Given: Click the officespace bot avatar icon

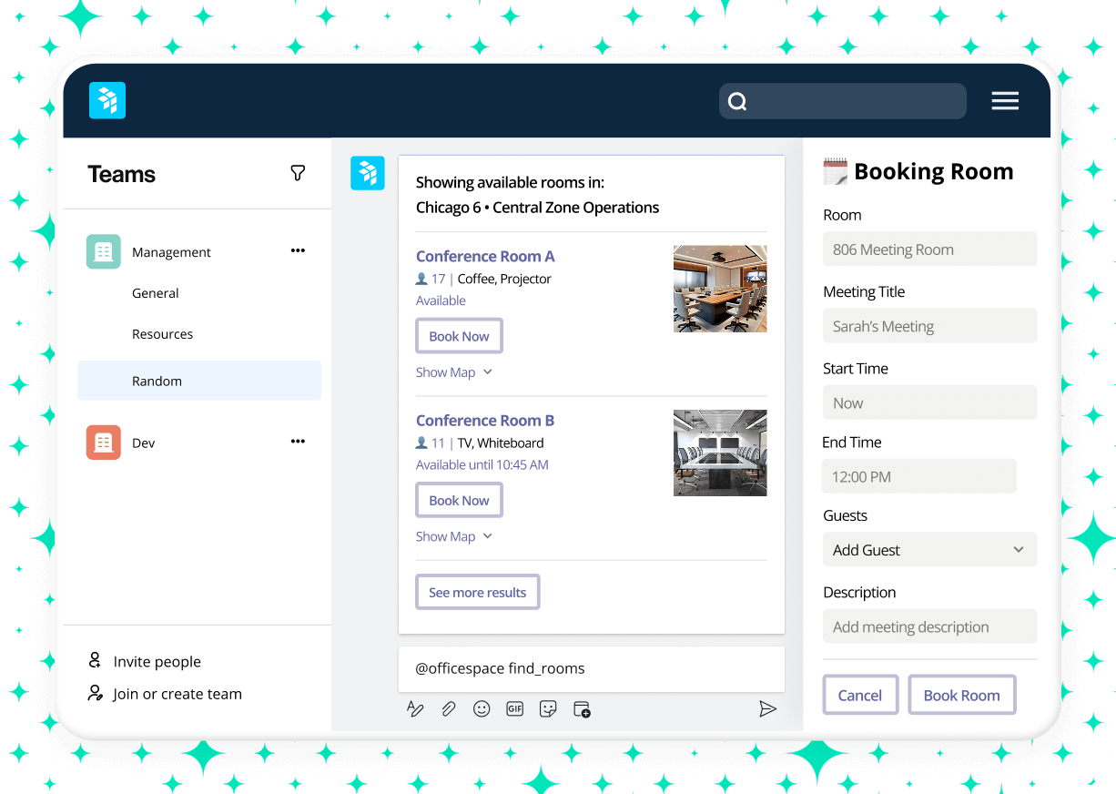Looking at the screenshot, I should coord(368,172).
